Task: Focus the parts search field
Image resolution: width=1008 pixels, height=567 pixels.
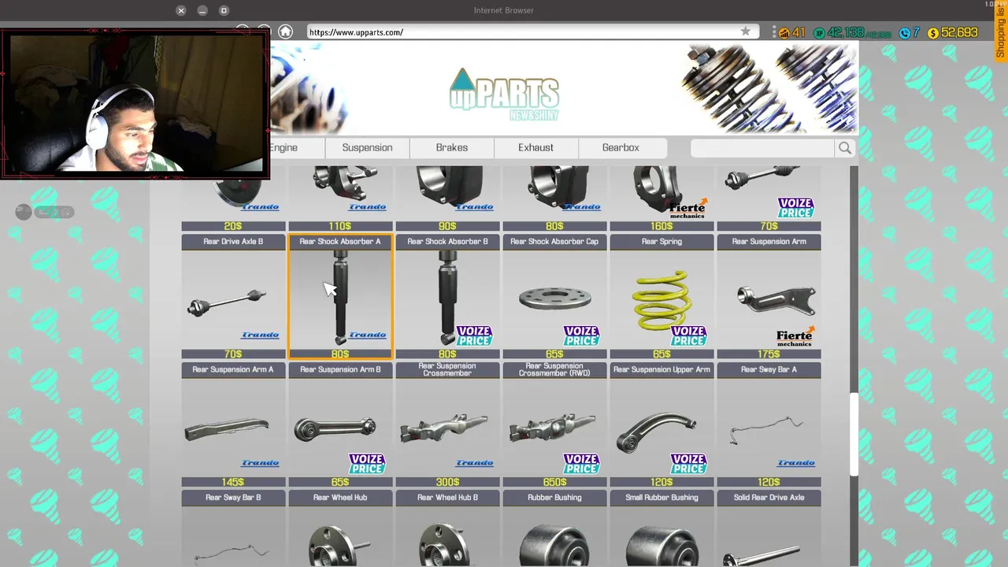Action: point(762,148)
